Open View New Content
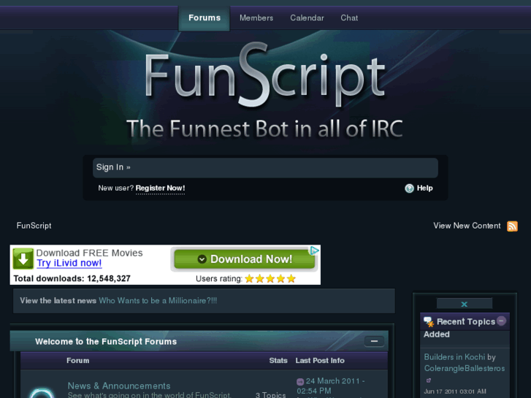Image resolution: width=531 pixels, height=398 pixels. [x=467, y=226]
